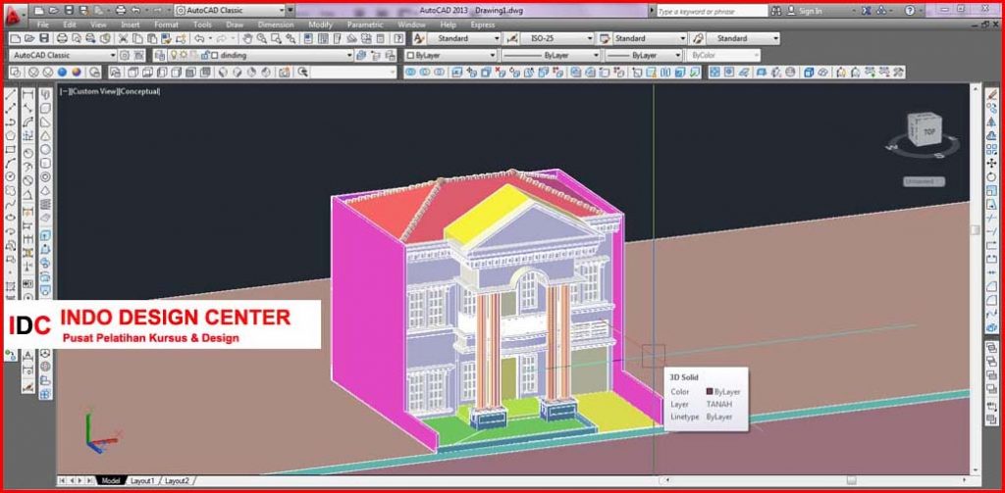Viewport: 1005px width, 493px height.
Task: Switch to the Model tab
Action: (111, 480)
